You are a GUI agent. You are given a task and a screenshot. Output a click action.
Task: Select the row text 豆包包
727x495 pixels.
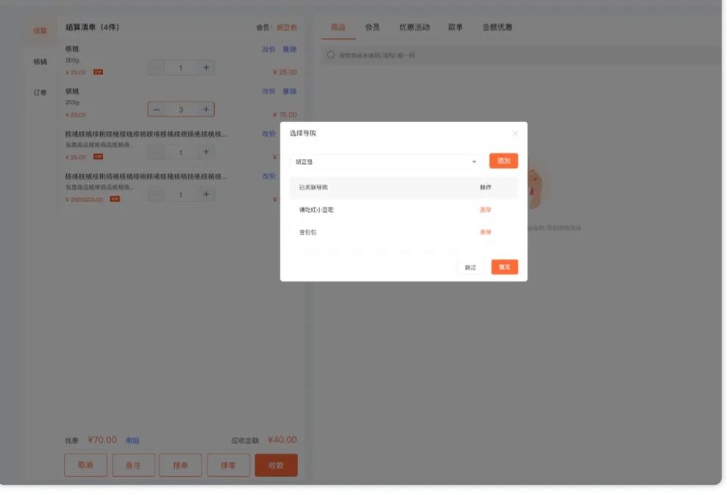coord(308,232)
